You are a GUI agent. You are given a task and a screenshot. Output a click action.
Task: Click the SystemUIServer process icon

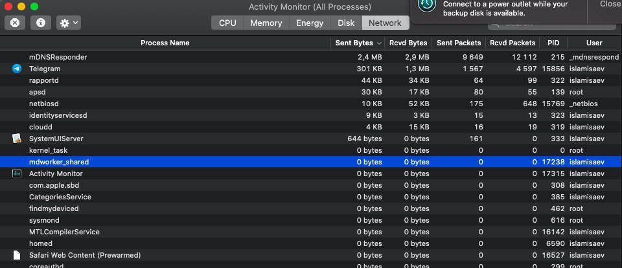click(x=17, y=139)
